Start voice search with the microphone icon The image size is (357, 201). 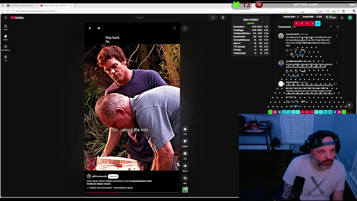coord(223,18)
